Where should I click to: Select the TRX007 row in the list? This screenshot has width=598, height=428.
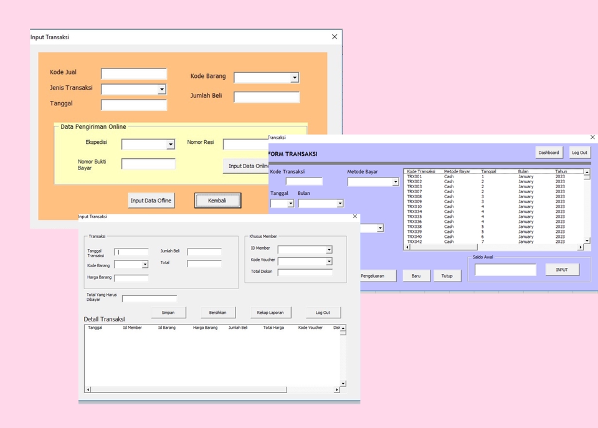coord(493,191)
